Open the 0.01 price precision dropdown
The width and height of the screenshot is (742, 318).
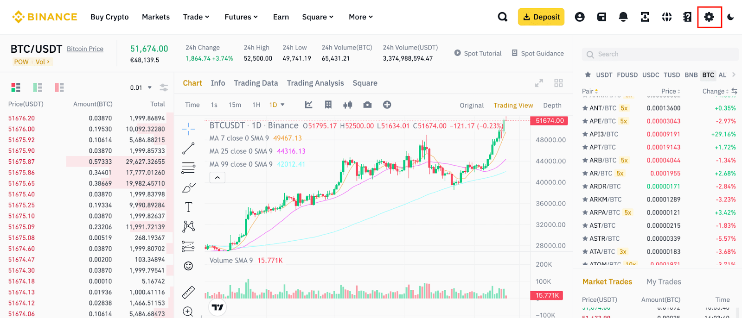[141, 87]
